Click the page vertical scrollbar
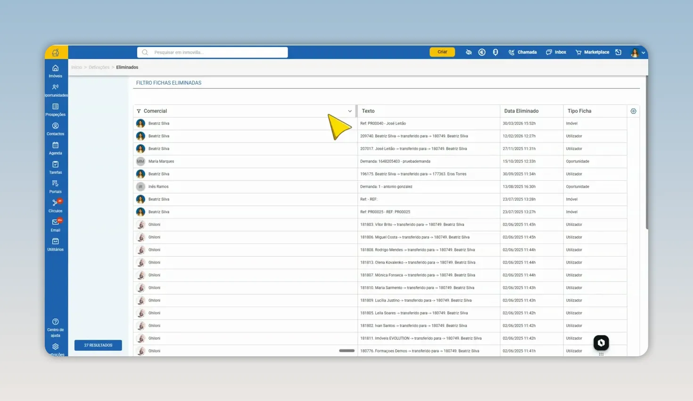Image resolution: width=693 pixels, height=401 pixels. pyautogui.click(x=647, y=153)
